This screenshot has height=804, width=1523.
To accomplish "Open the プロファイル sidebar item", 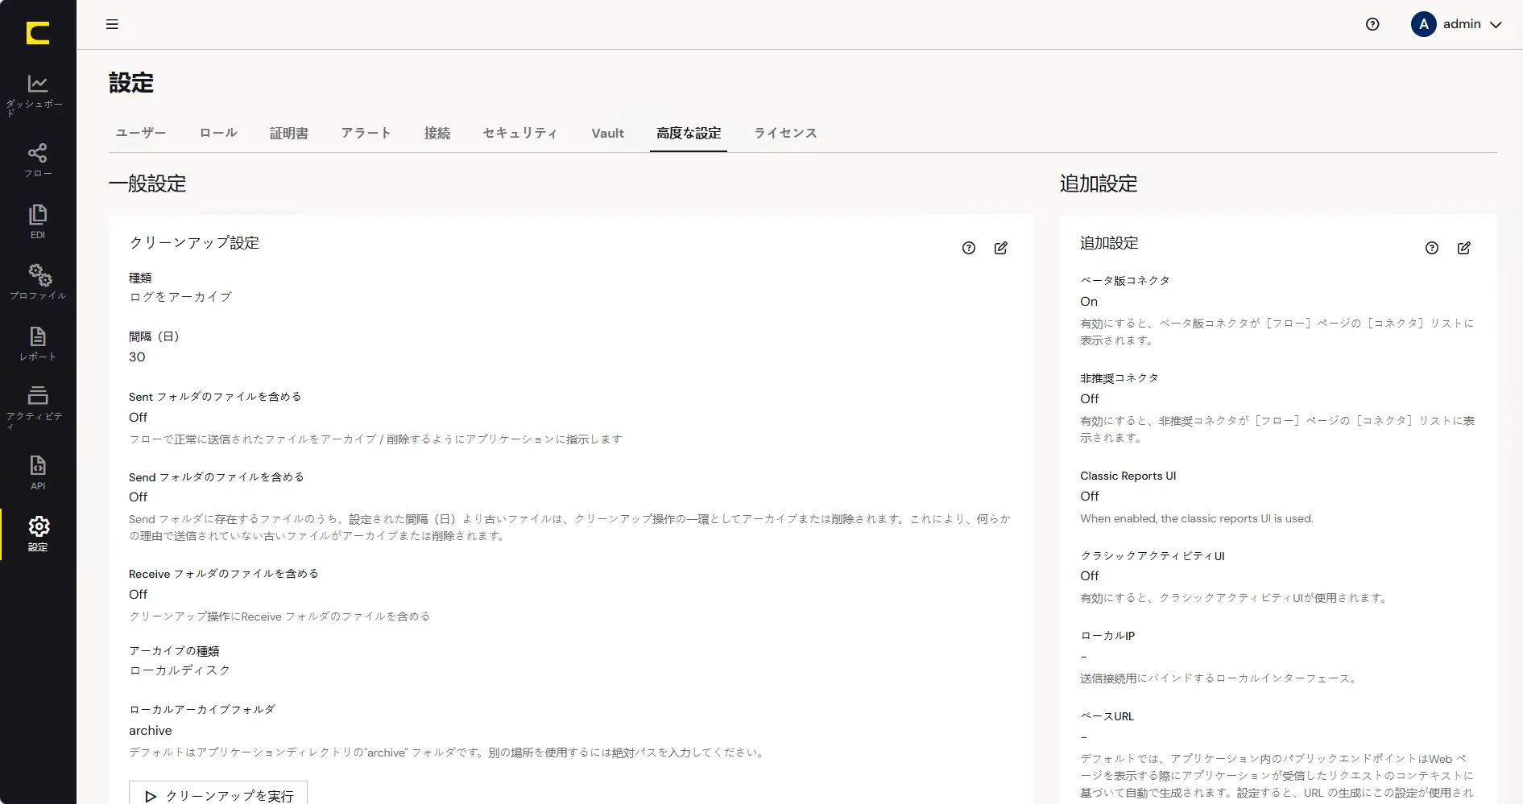I will click(x=38, y=282).
